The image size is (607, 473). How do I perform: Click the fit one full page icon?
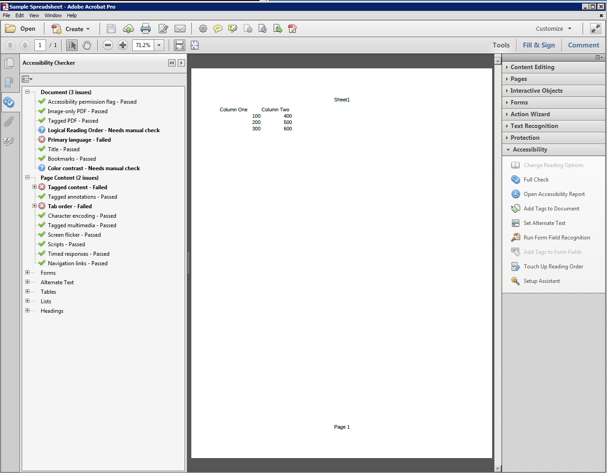(194, 45)
